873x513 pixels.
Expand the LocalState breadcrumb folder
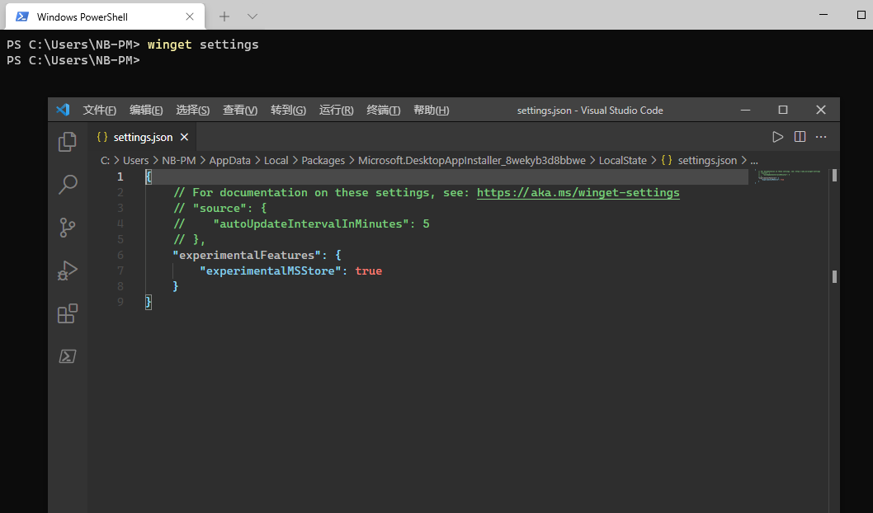(622, 161)
